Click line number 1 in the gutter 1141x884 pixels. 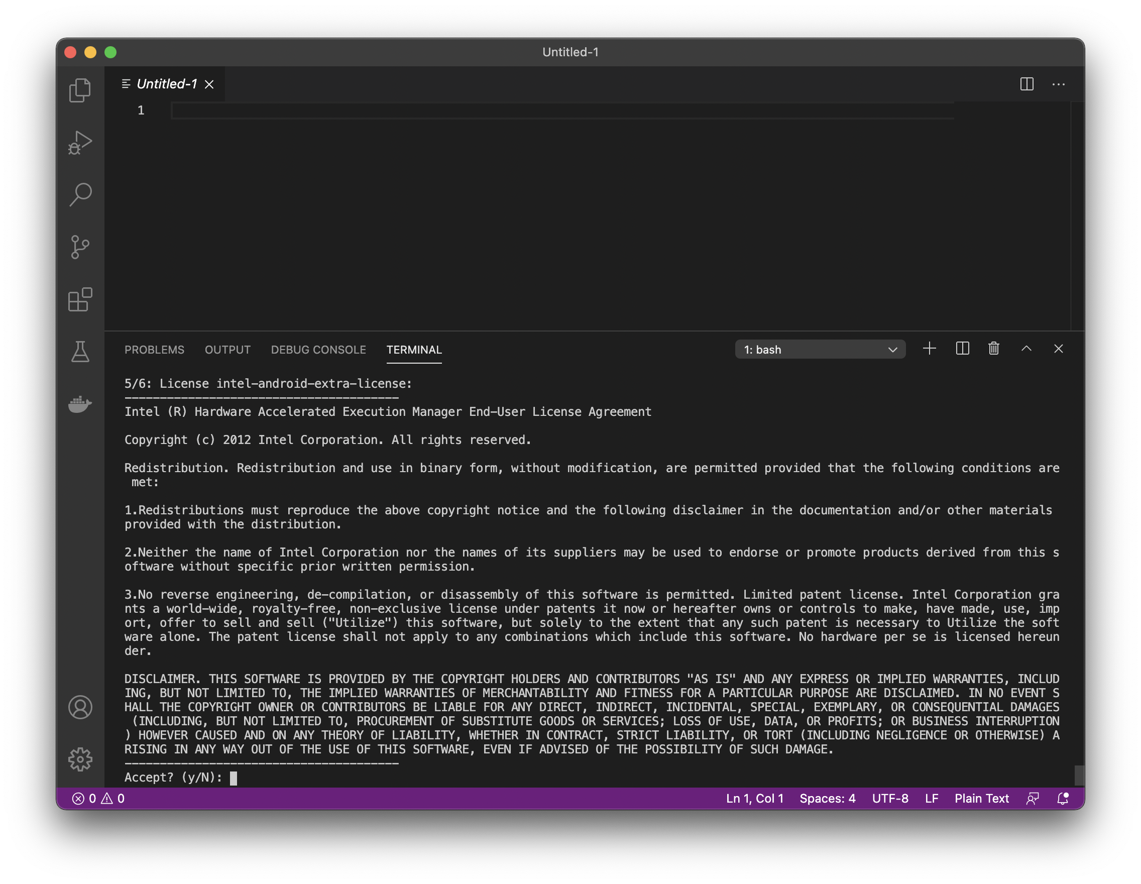tap(141, 110)
